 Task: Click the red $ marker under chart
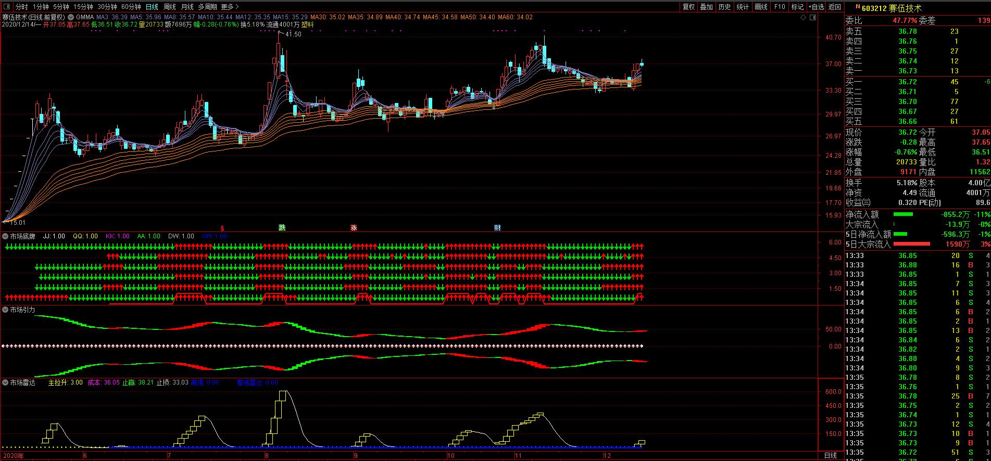click(222, 228)
